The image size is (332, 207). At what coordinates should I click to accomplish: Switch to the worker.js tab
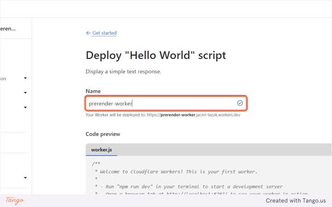point(101,150)
